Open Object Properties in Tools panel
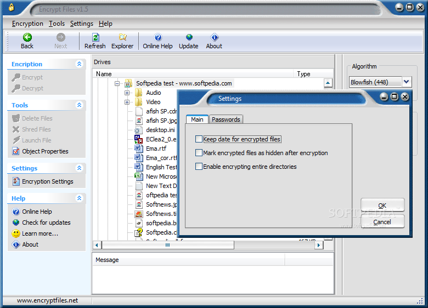This screenshot has width=428, height=308. pos(40,151)
